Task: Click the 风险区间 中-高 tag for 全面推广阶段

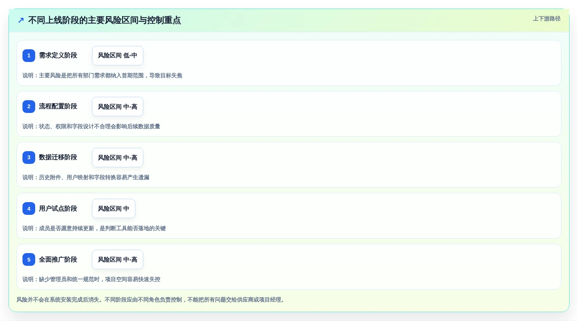Action: [x=117, y=259]
